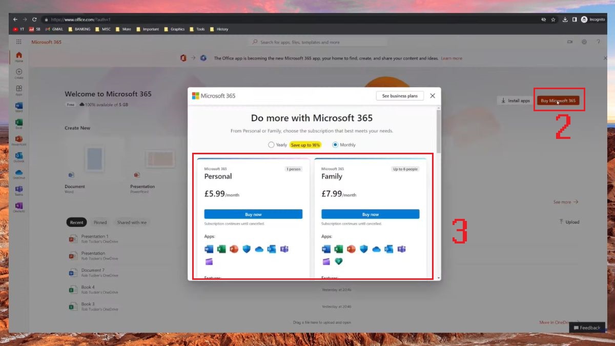The image size is (615, 346).
Task: Open Create in the left sidebar
Action: click(19, 74)
